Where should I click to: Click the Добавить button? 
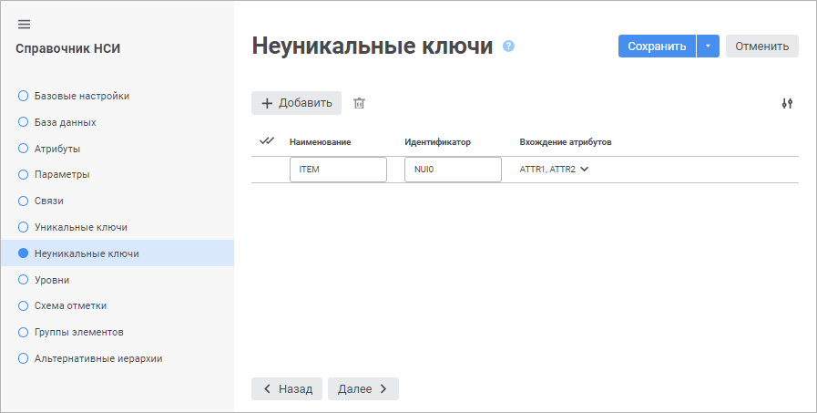[296, 103]
